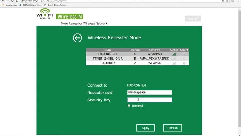Refresh the wireless network list
This screenshot has height=136, width=241.
172,128
